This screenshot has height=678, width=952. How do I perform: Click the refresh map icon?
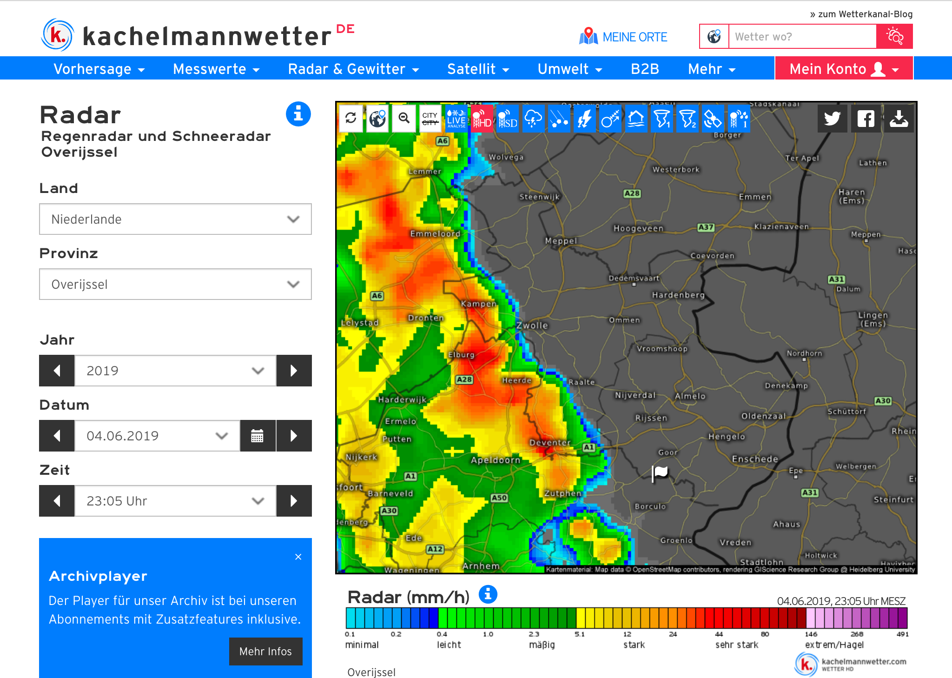pyautogui.click(x=351, y=119)
